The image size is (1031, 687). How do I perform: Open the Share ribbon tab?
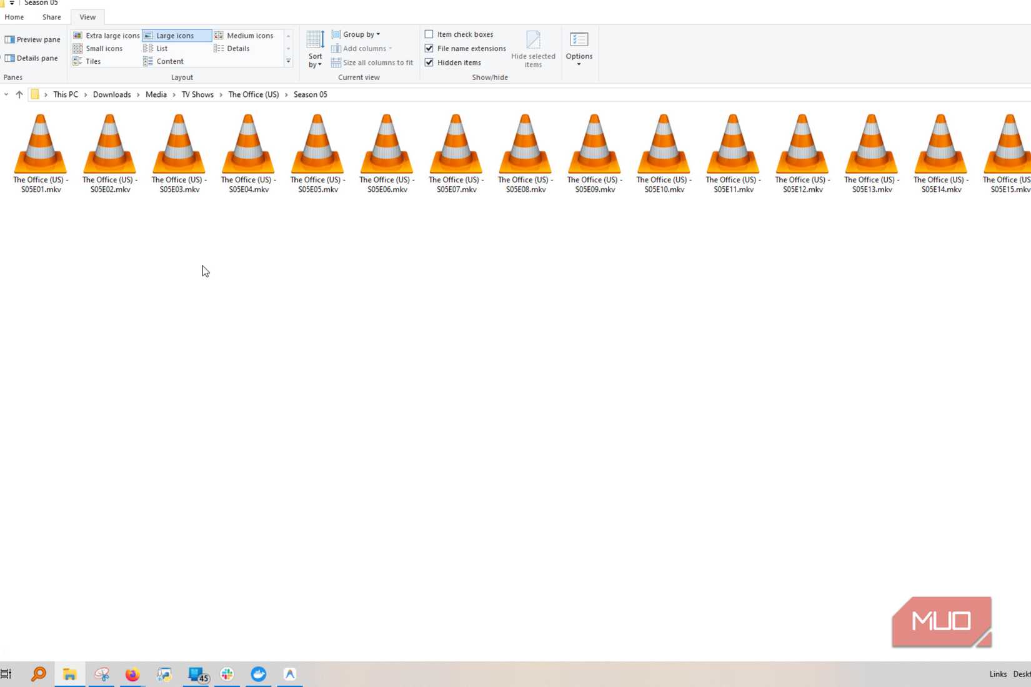pyautogui.click(x=51, y=17)
